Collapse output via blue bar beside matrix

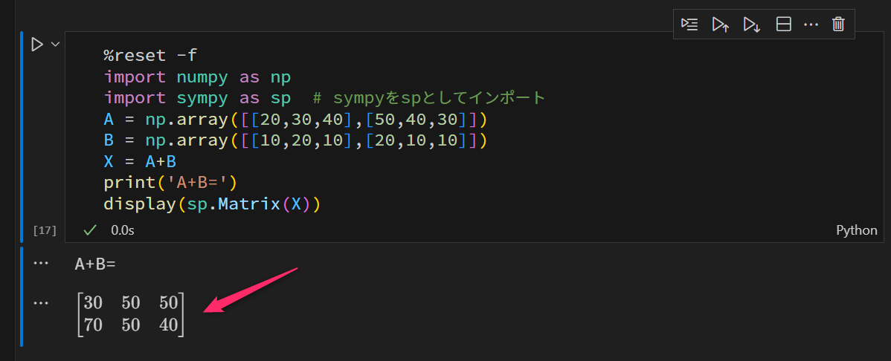[x=22, y=312]
